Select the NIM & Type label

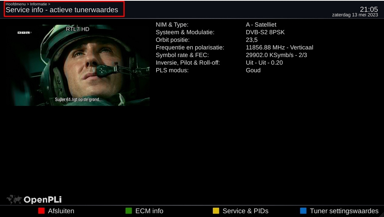click(x=172, y=25)
